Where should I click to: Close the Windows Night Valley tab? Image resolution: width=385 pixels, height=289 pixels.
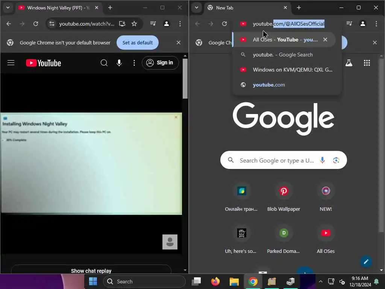97,8
